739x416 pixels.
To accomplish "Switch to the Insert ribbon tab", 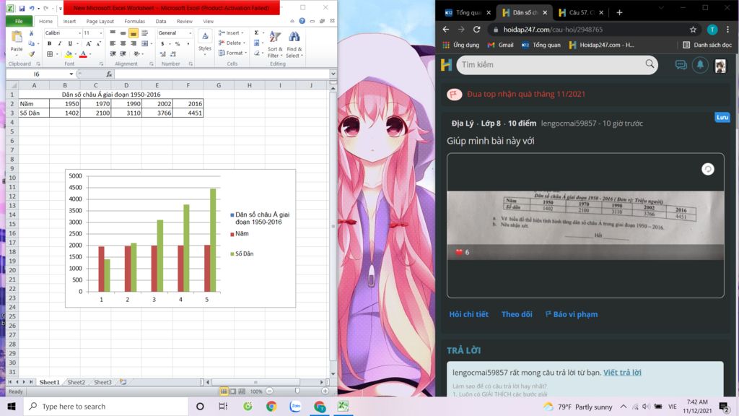I will 69,21.
